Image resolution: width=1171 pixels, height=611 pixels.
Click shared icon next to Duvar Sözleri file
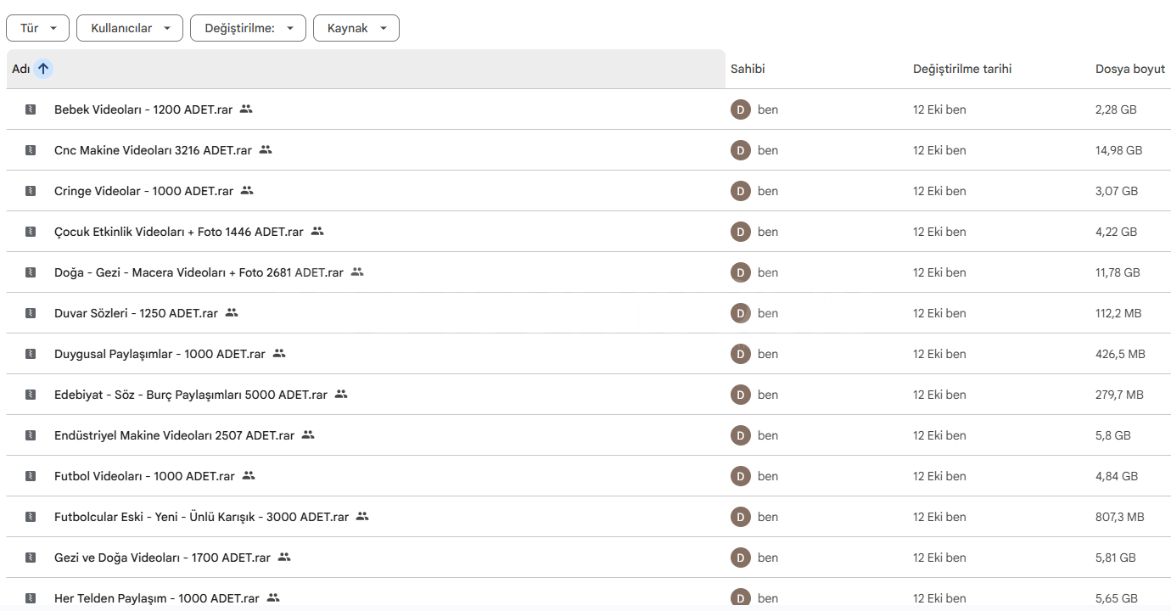pyautogui.click(x=232, y=312)
